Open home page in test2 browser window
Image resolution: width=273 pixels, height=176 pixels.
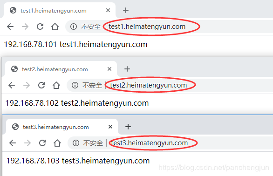click(56, 85)
